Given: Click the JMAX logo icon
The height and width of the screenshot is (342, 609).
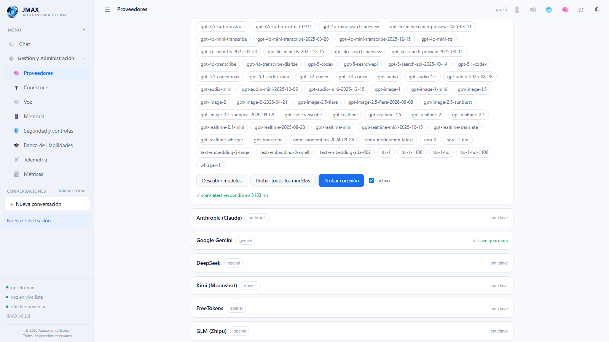Looking at the screenshot, I should (x=13, y=12).
